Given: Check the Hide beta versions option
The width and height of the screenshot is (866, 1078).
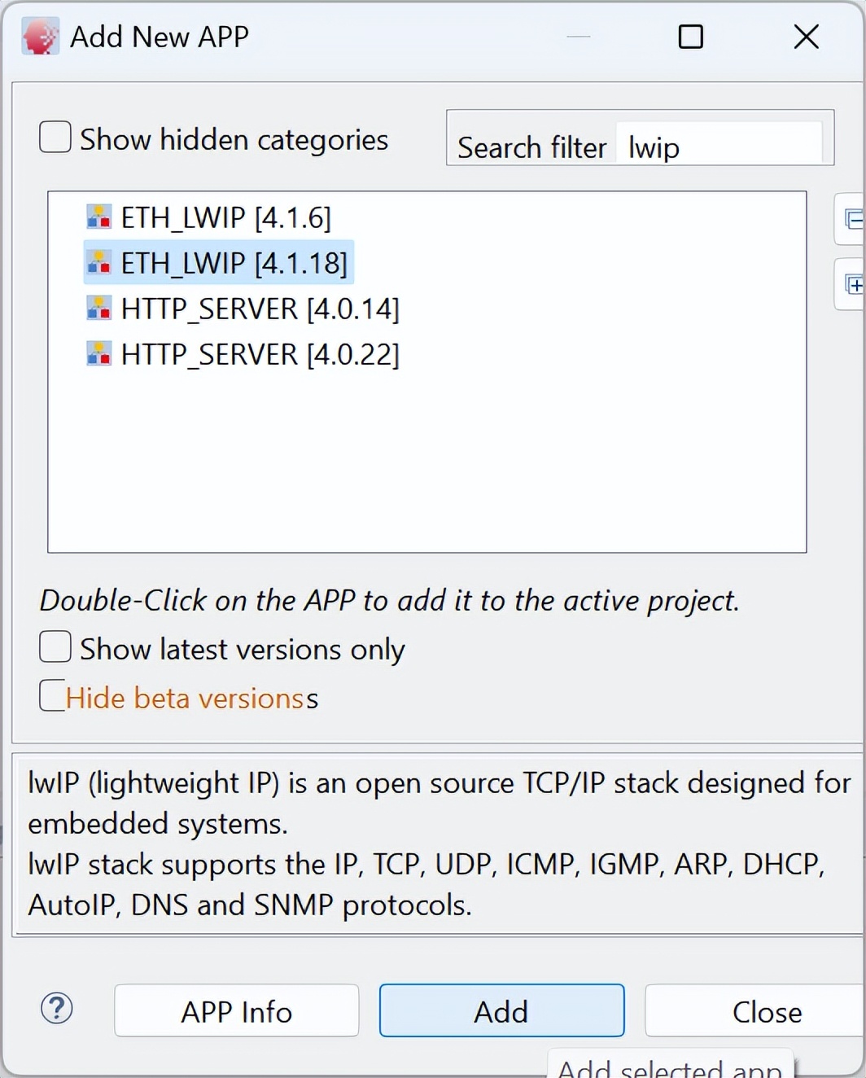Looking at the screenshot, I should 52,696.
